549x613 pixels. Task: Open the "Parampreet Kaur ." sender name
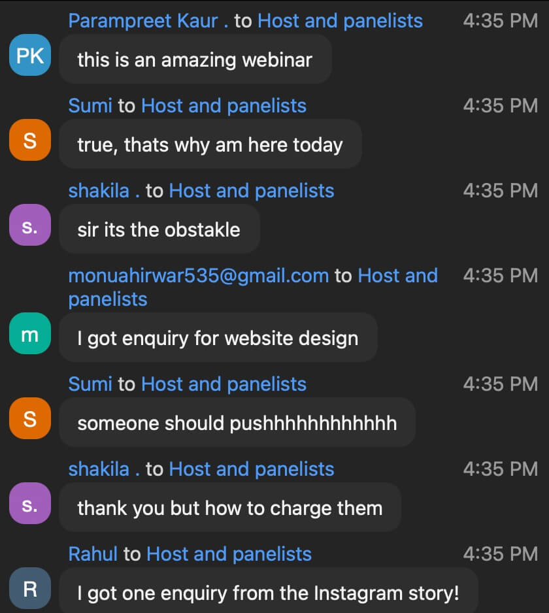coord(148,21)
